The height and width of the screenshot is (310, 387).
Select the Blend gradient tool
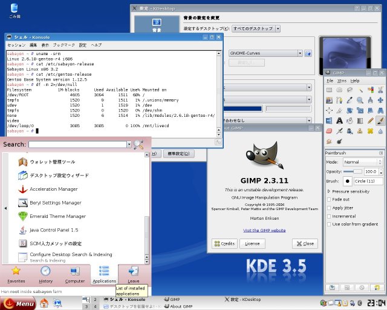point(360,120)
